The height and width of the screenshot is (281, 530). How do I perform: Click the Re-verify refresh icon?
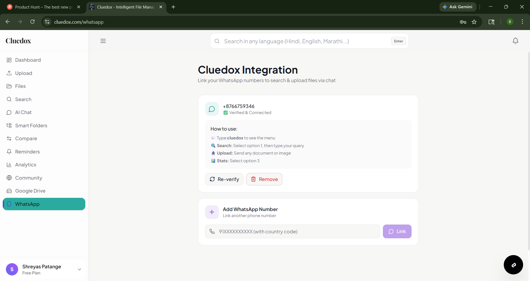212,179
